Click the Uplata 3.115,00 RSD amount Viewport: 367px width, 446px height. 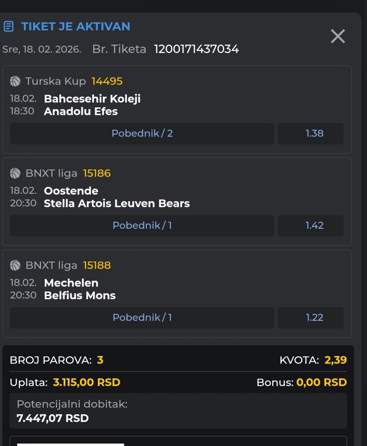pos(86,382)
